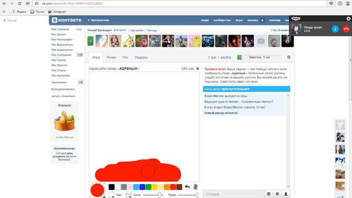
Task: Select the green color swatch
Action: pos(148,187)
